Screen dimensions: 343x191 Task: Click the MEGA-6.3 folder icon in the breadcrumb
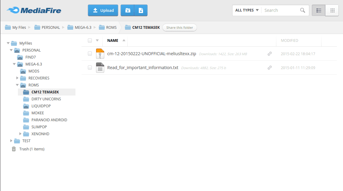70,27
